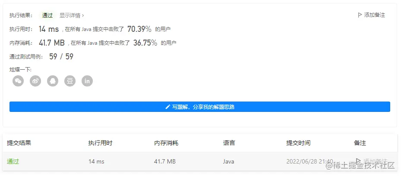The width and height of the screenshot is (401, 176).
Task: Click the 通过 status badge at top
Action: [47, 15]
